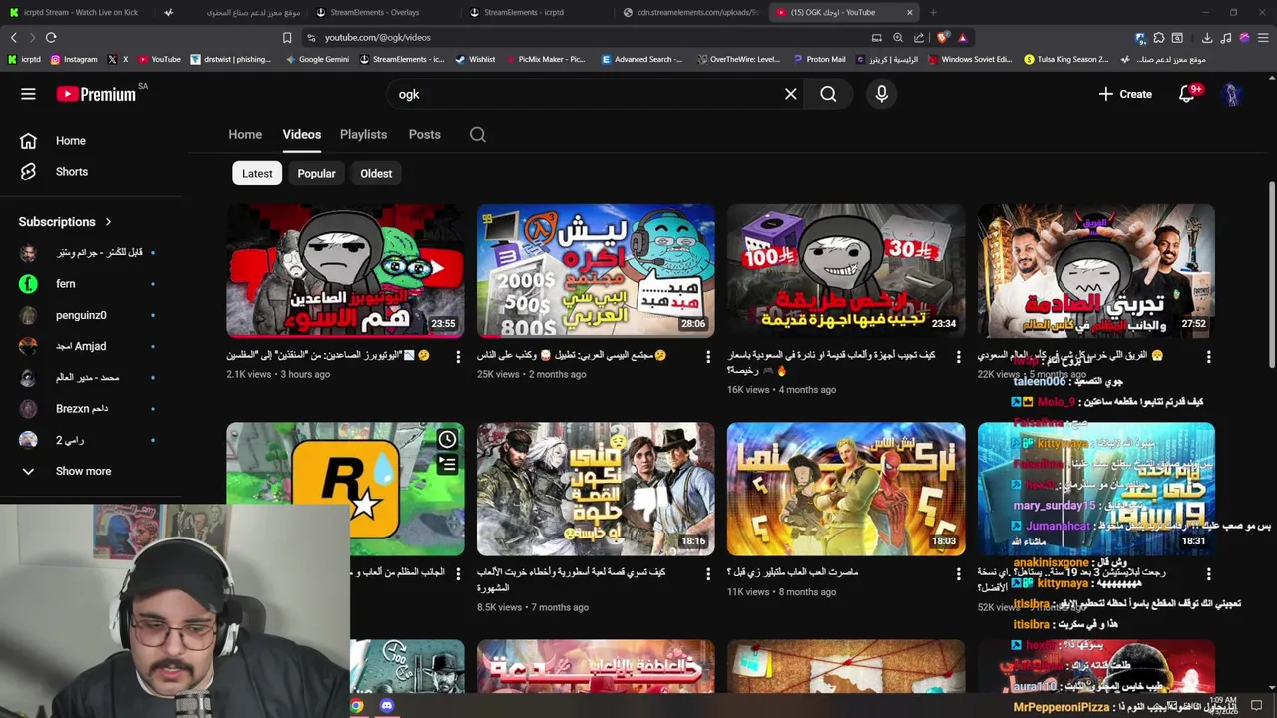The width and height of the screenshot is (1277, 718).
Task: Open the browser downloads icon
Action: pyautogui.click(x=1207, y=37)
